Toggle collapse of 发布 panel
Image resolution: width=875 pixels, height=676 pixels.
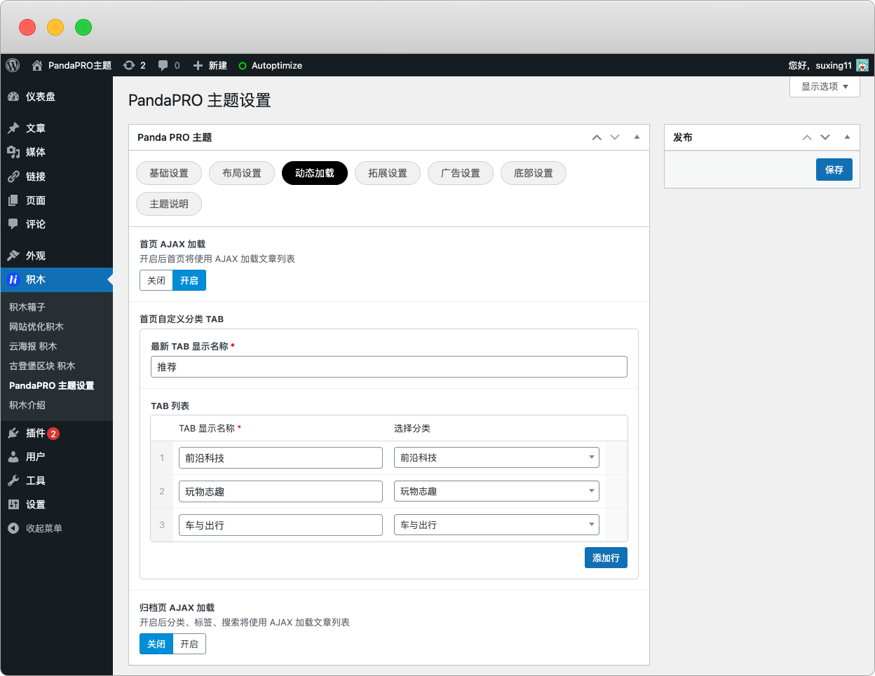coord(847,137)
